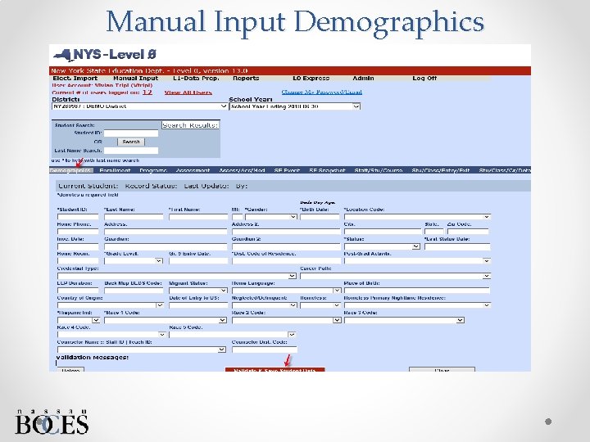Image resolution: width=590 pixels, height=442 pixels.
Task: Open the Status dropdown
Action: tap(382, 246)
